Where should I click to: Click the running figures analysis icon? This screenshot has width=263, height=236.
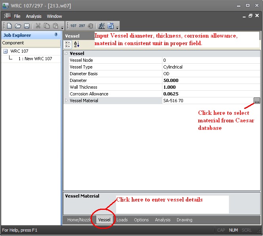click(102, 26)
